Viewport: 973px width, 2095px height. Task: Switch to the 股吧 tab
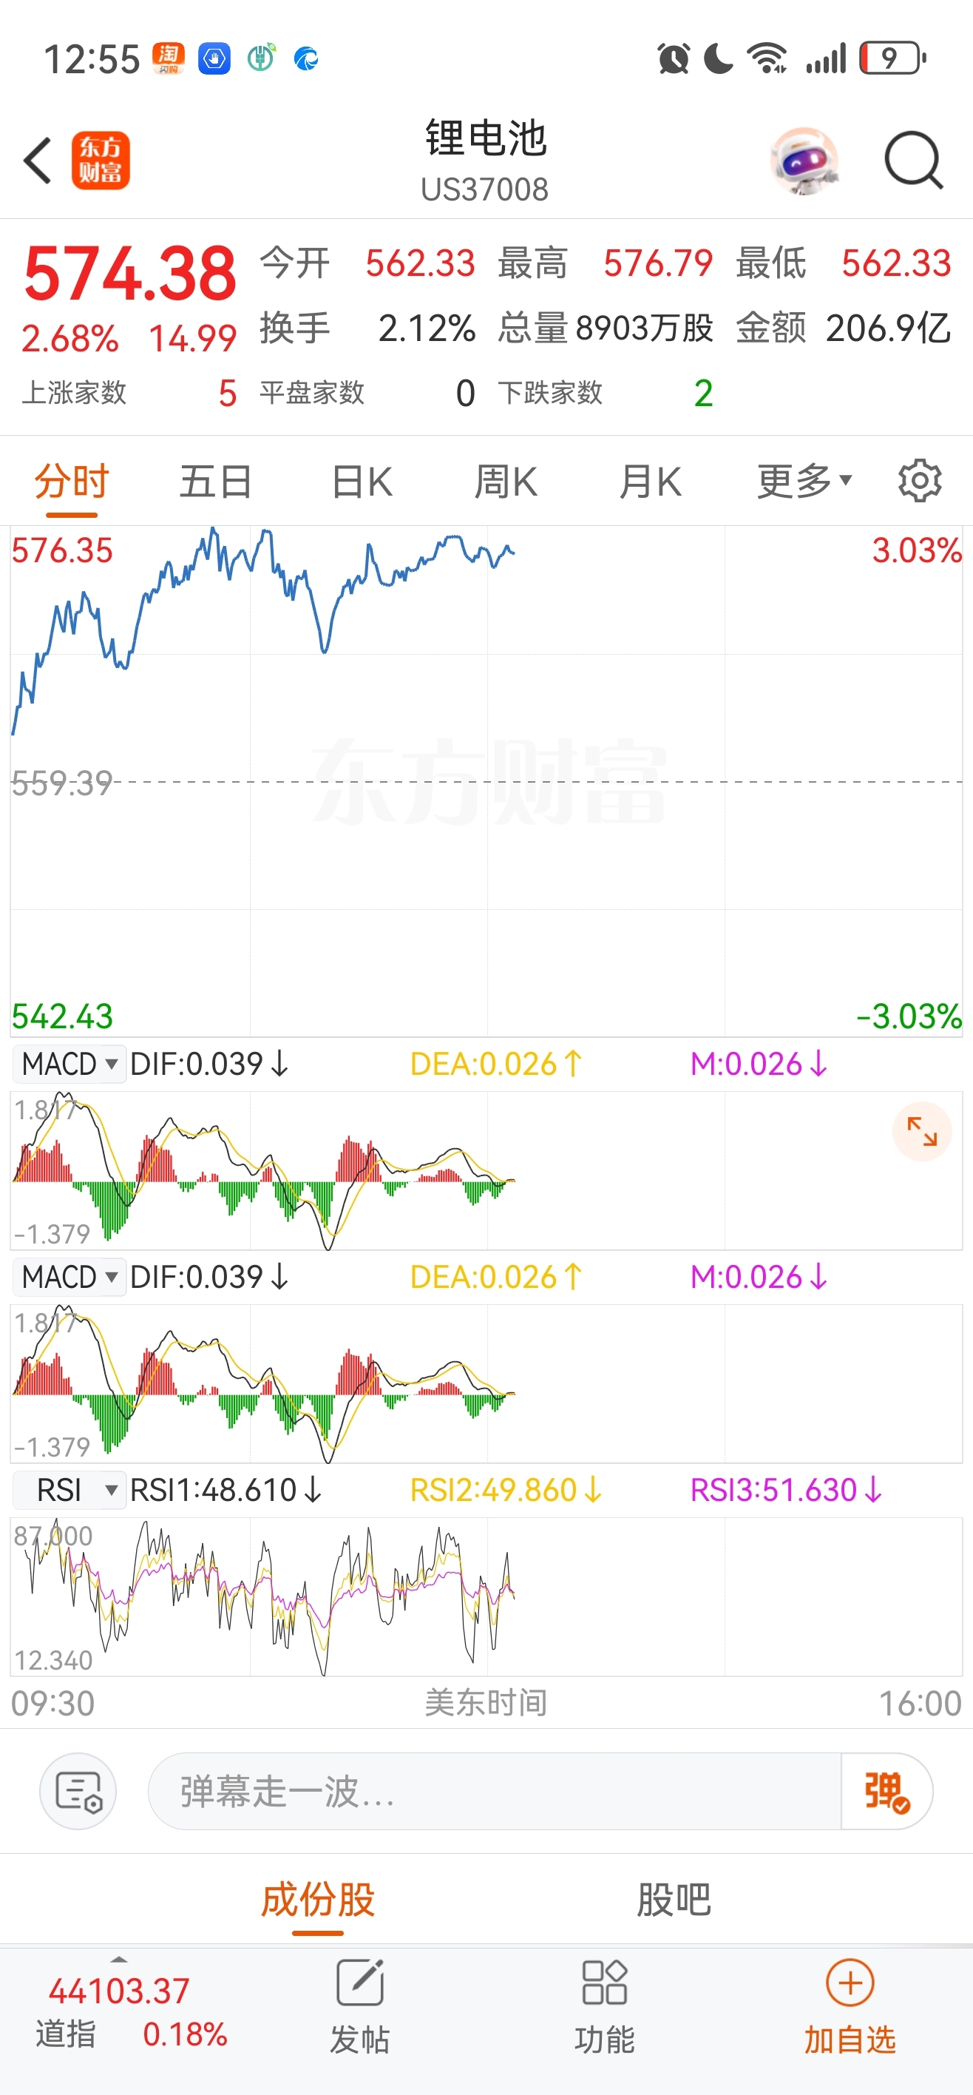673,1900
